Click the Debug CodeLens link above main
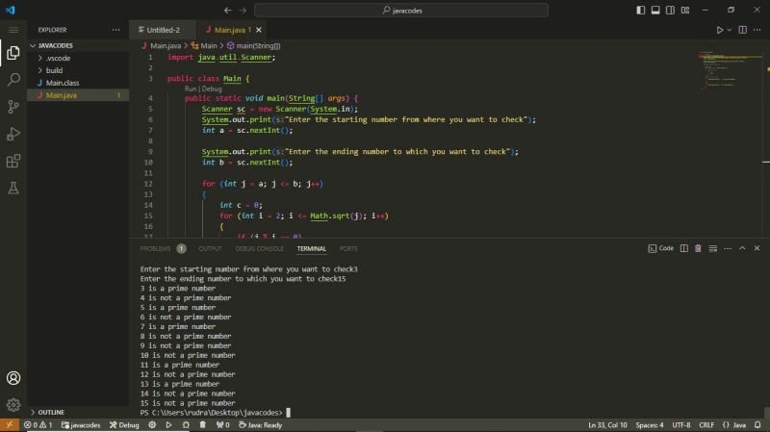 point(212,89)
